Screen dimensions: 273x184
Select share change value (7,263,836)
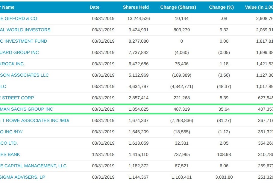(x=182, y=120)
